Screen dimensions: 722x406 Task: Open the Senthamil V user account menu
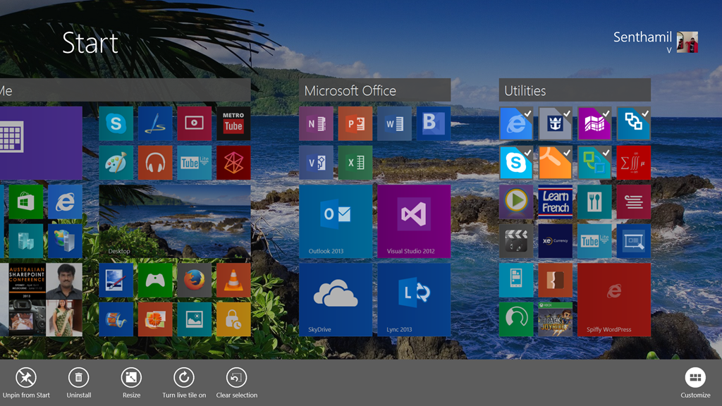click(x=655, y=42)
